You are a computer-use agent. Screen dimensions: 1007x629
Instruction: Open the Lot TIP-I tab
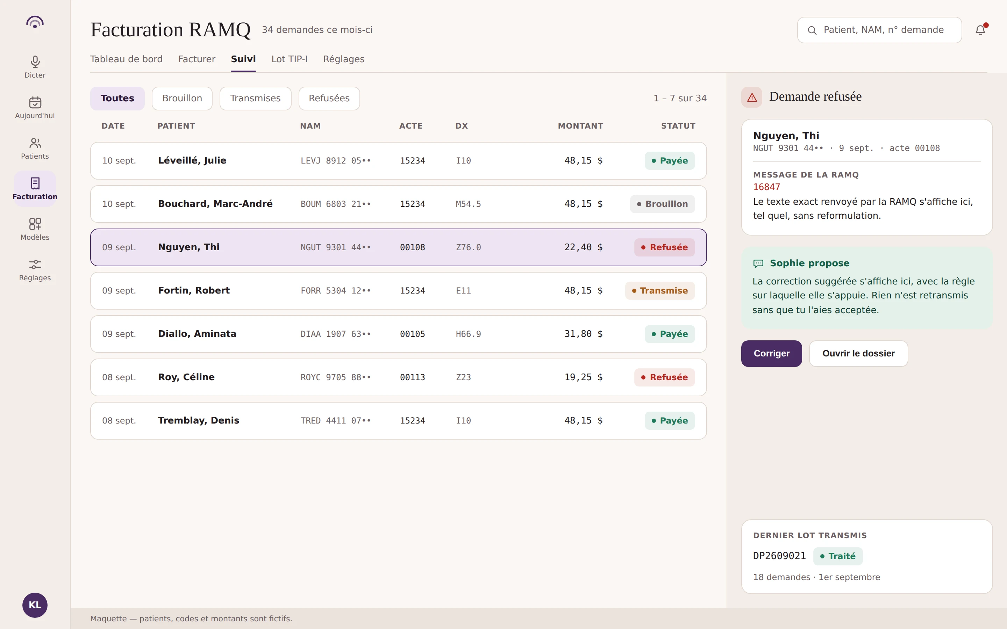tap(290, 59)
